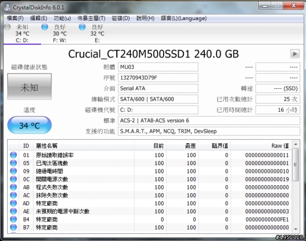Open the 編輯(E) menu
306x241 pixels.
[38, 18]
